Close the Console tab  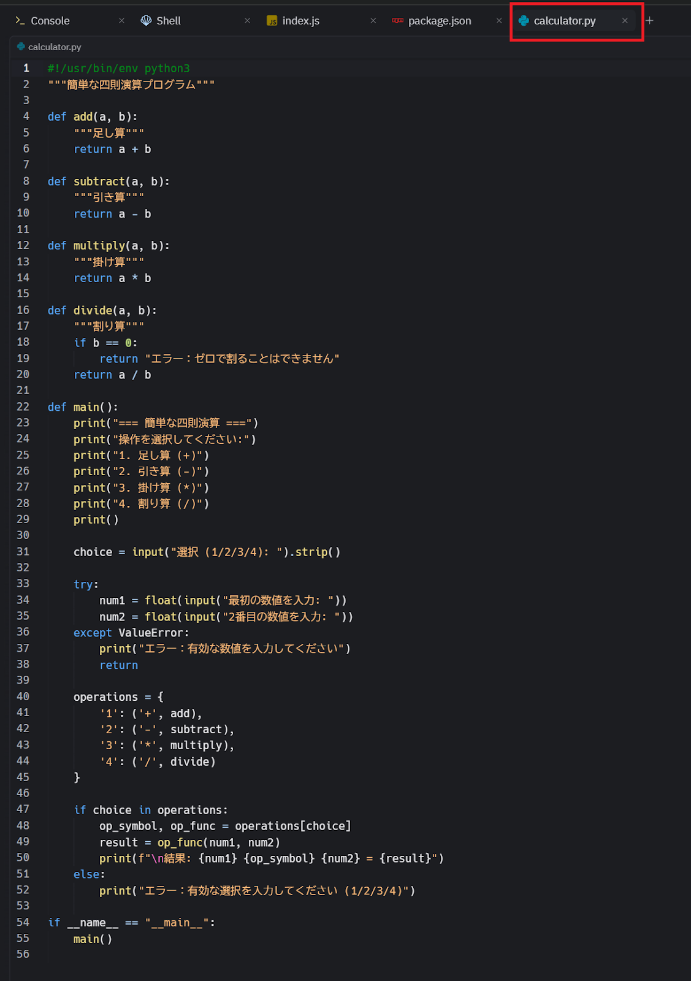click(121, 21)
